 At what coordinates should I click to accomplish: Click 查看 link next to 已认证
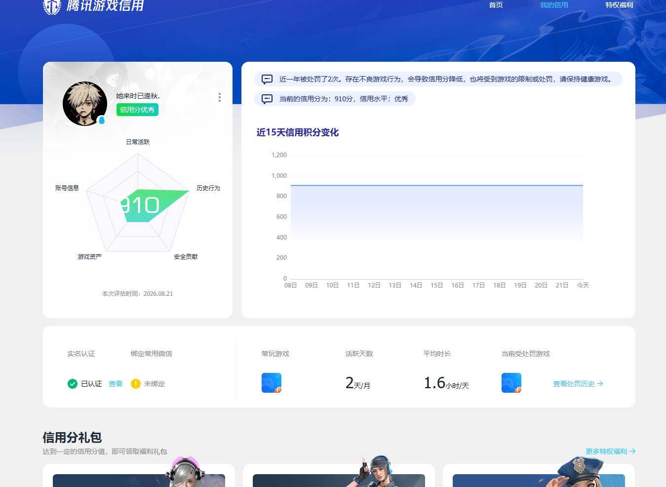click(116, 384)
